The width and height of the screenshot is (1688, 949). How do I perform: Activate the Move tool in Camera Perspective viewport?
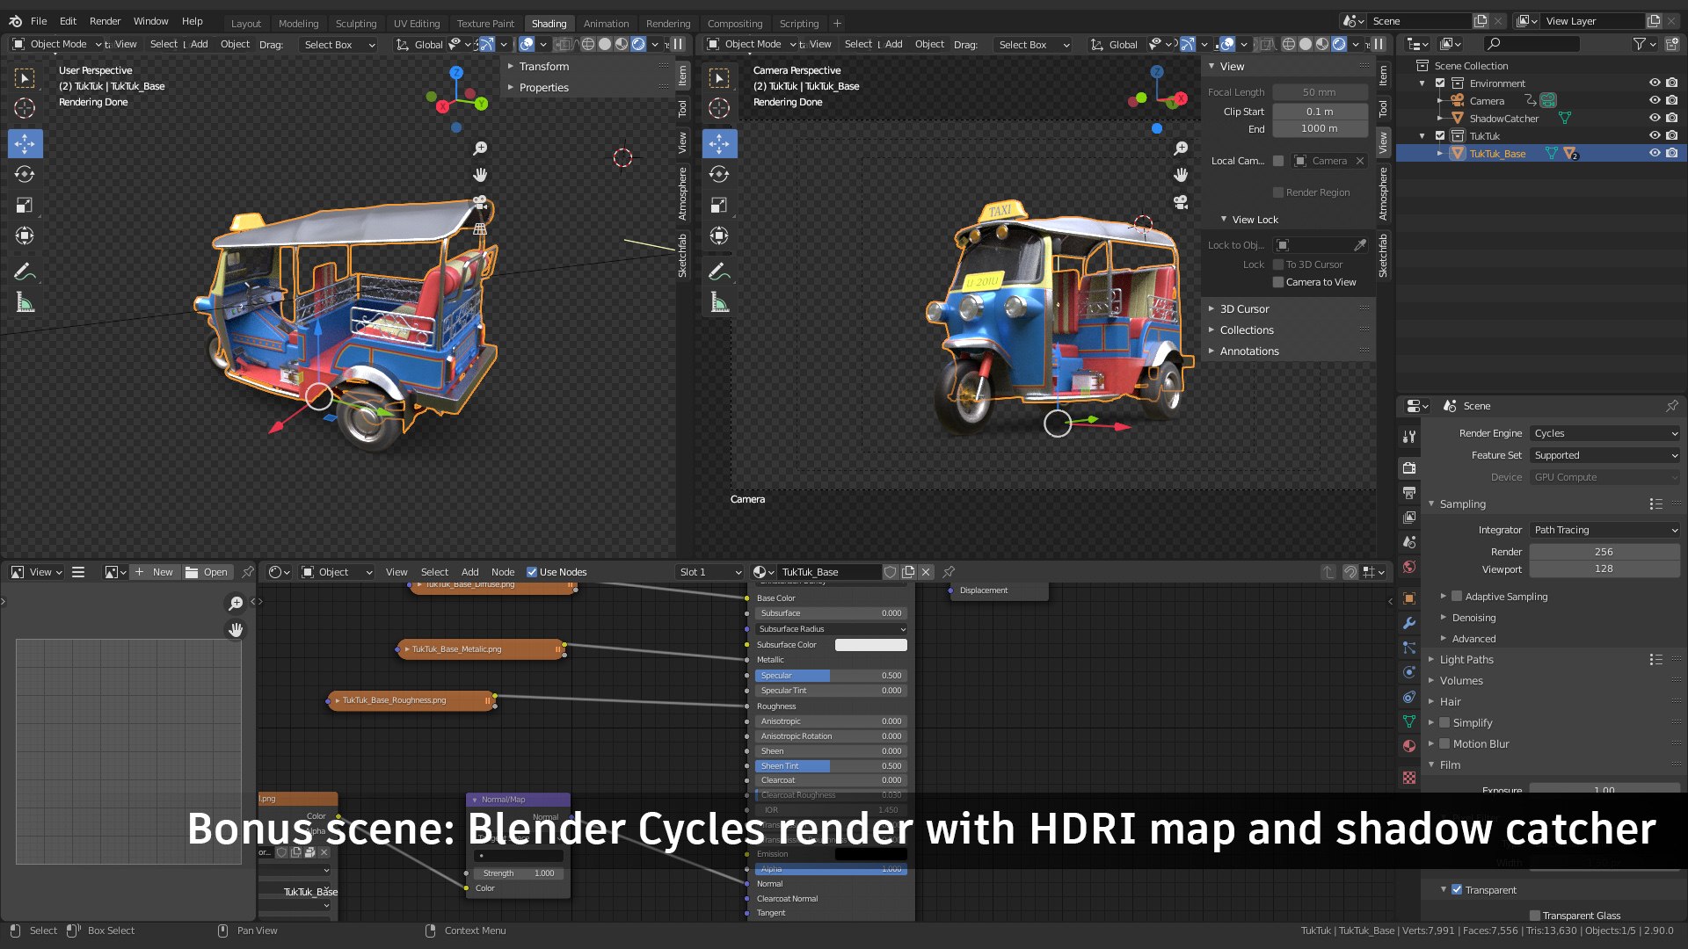pyautogui.click(x=719, y=143)
